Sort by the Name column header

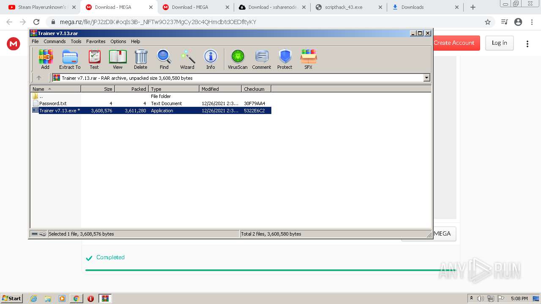click(55, 89)
